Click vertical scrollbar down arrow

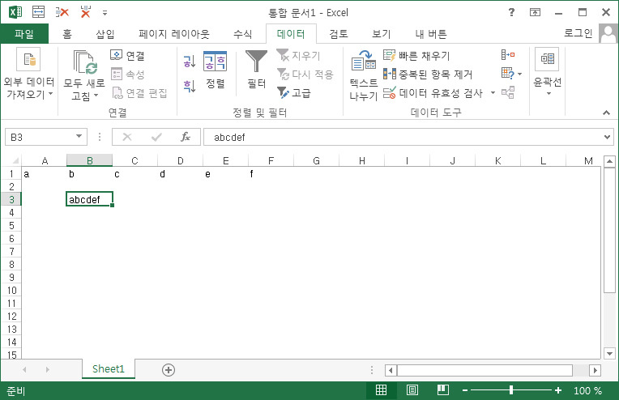tap(609, 354)
